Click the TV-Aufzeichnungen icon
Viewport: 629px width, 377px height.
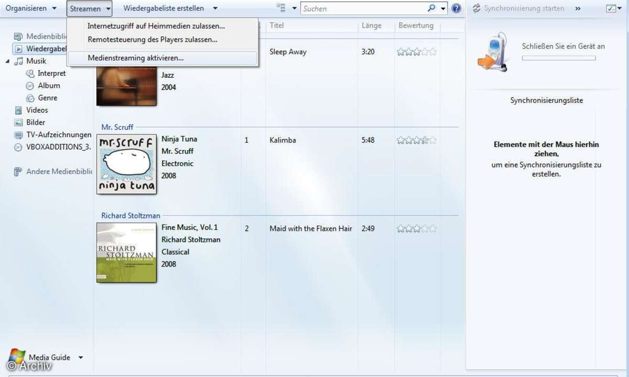click(x=18, y=135)
